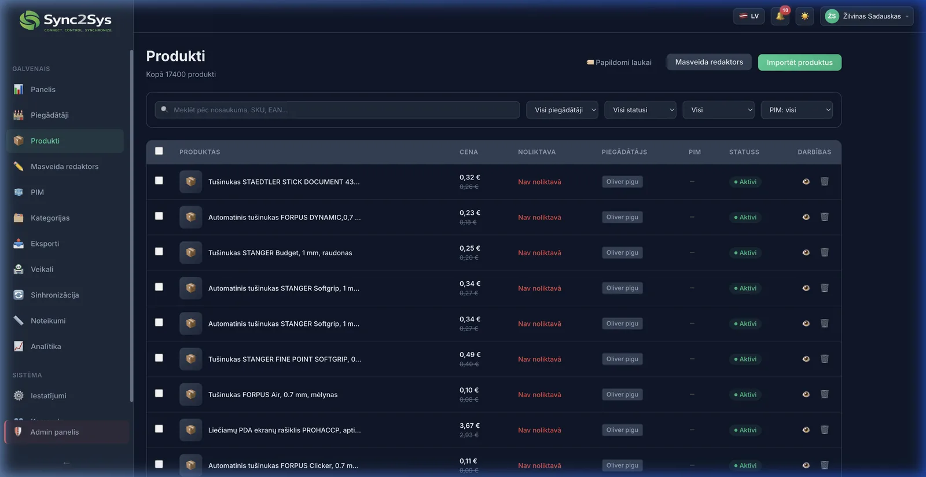
Task: Open PIM: visi dropdown
Action: point(796,110)
